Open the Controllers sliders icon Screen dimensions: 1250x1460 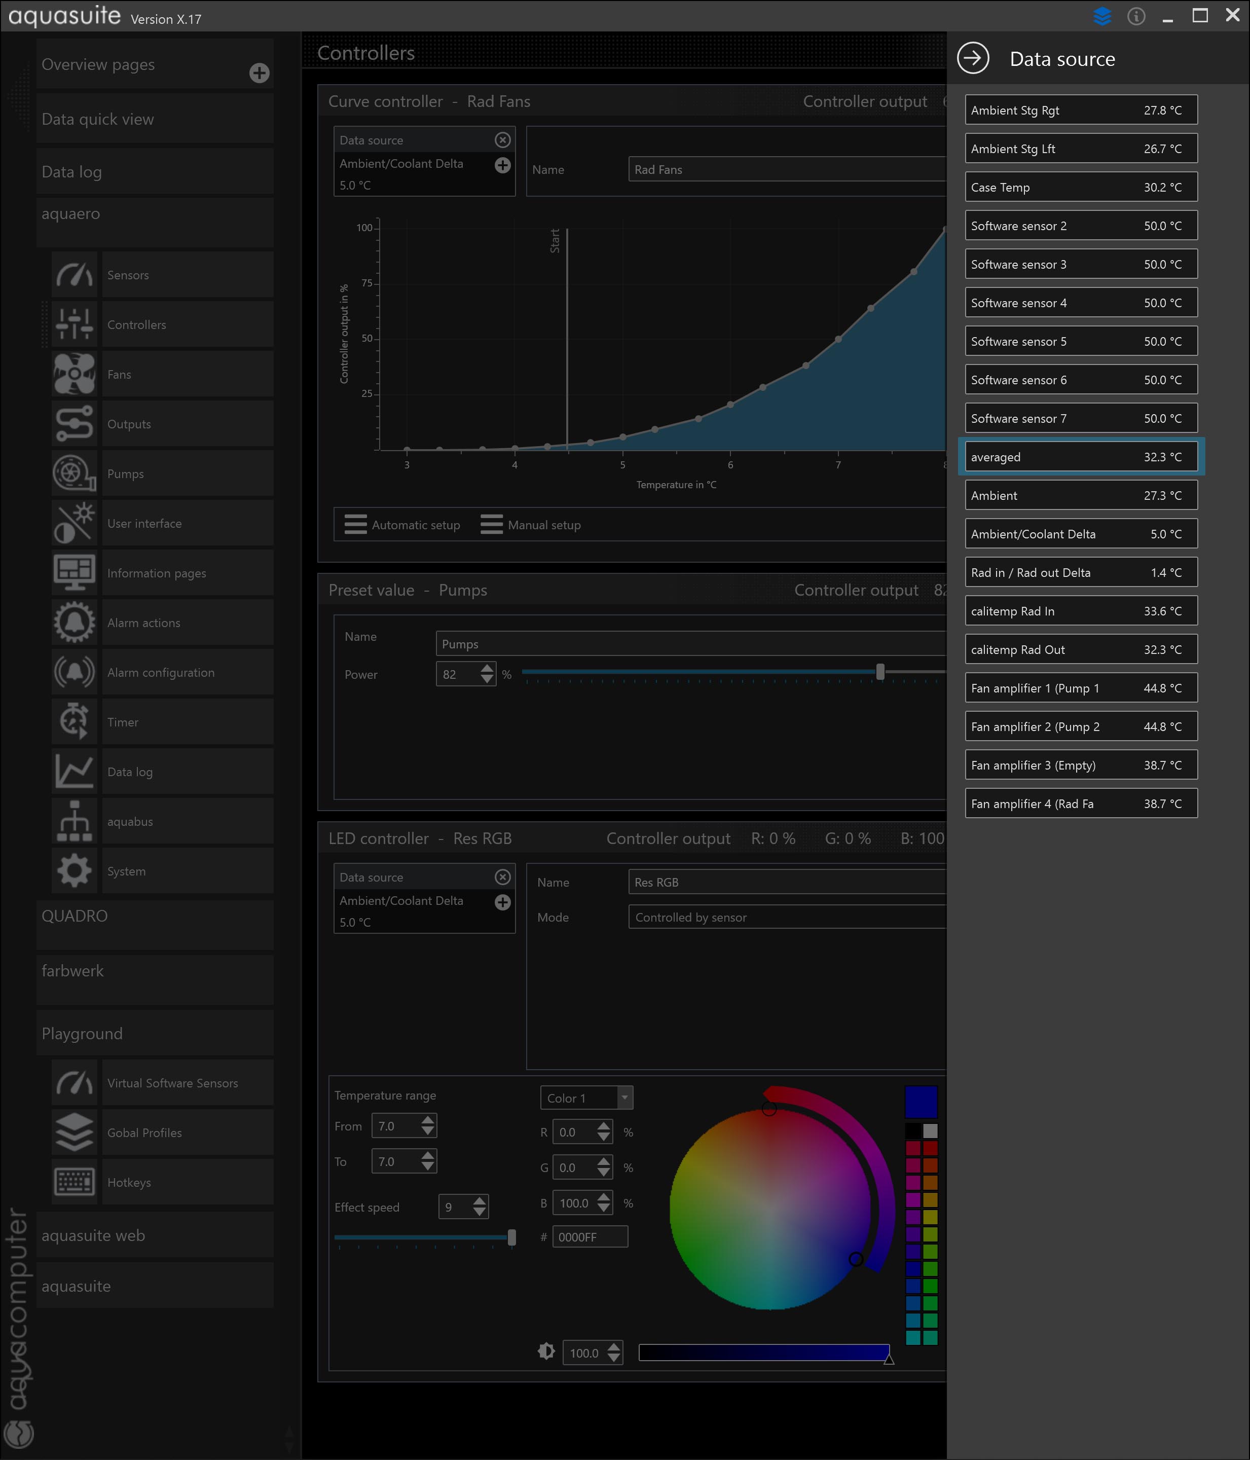tap(74, 324)
